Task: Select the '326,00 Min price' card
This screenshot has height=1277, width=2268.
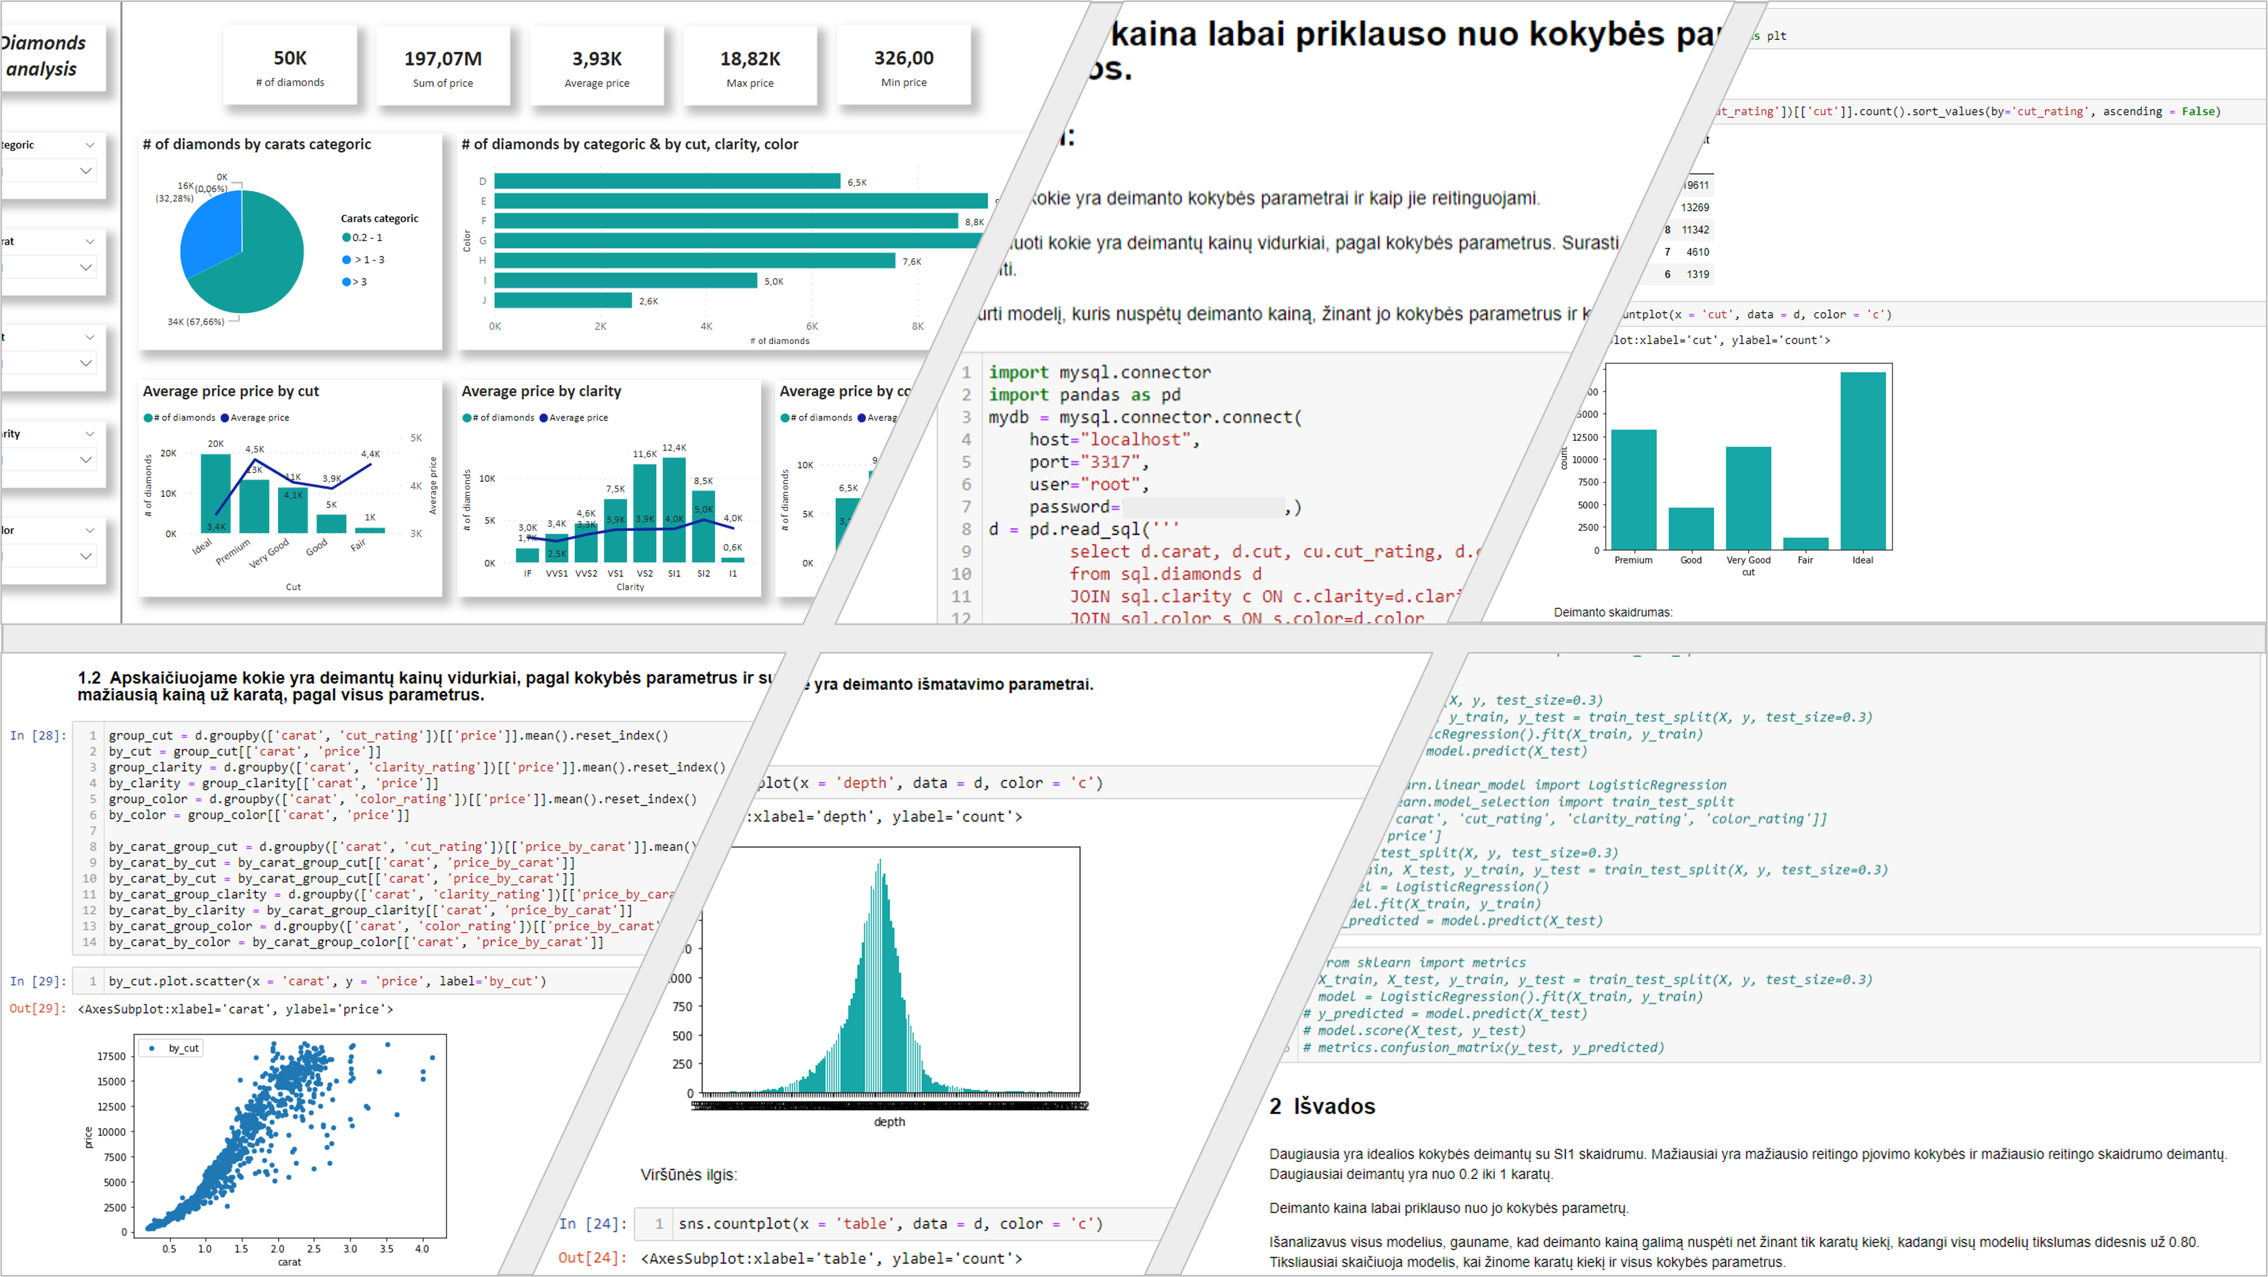Action: (x=904, y=66)
